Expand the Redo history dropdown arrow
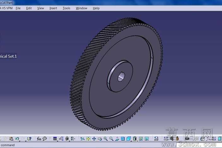 click(26, 141)
